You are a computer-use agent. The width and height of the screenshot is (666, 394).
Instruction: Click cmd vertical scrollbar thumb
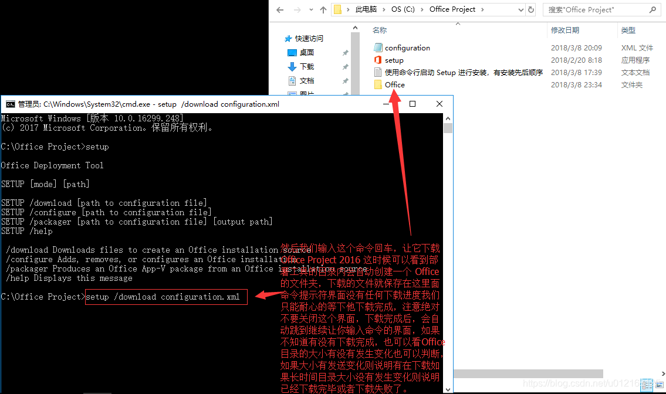pos(448,128)
